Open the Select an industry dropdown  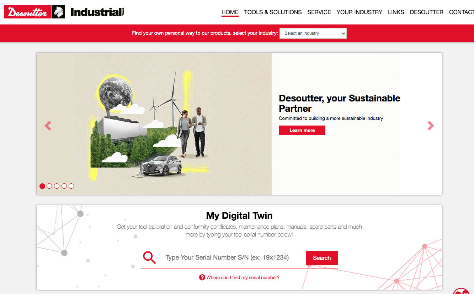(313, 33)
